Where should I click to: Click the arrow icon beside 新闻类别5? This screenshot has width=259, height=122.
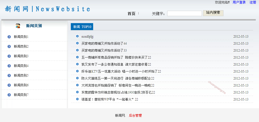coord(9,76)
